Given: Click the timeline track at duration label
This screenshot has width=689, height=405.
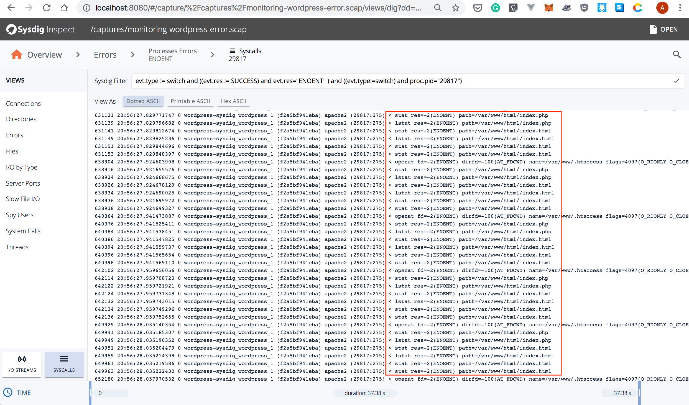Looking at the screenshot, I should (x=365, y=393).
